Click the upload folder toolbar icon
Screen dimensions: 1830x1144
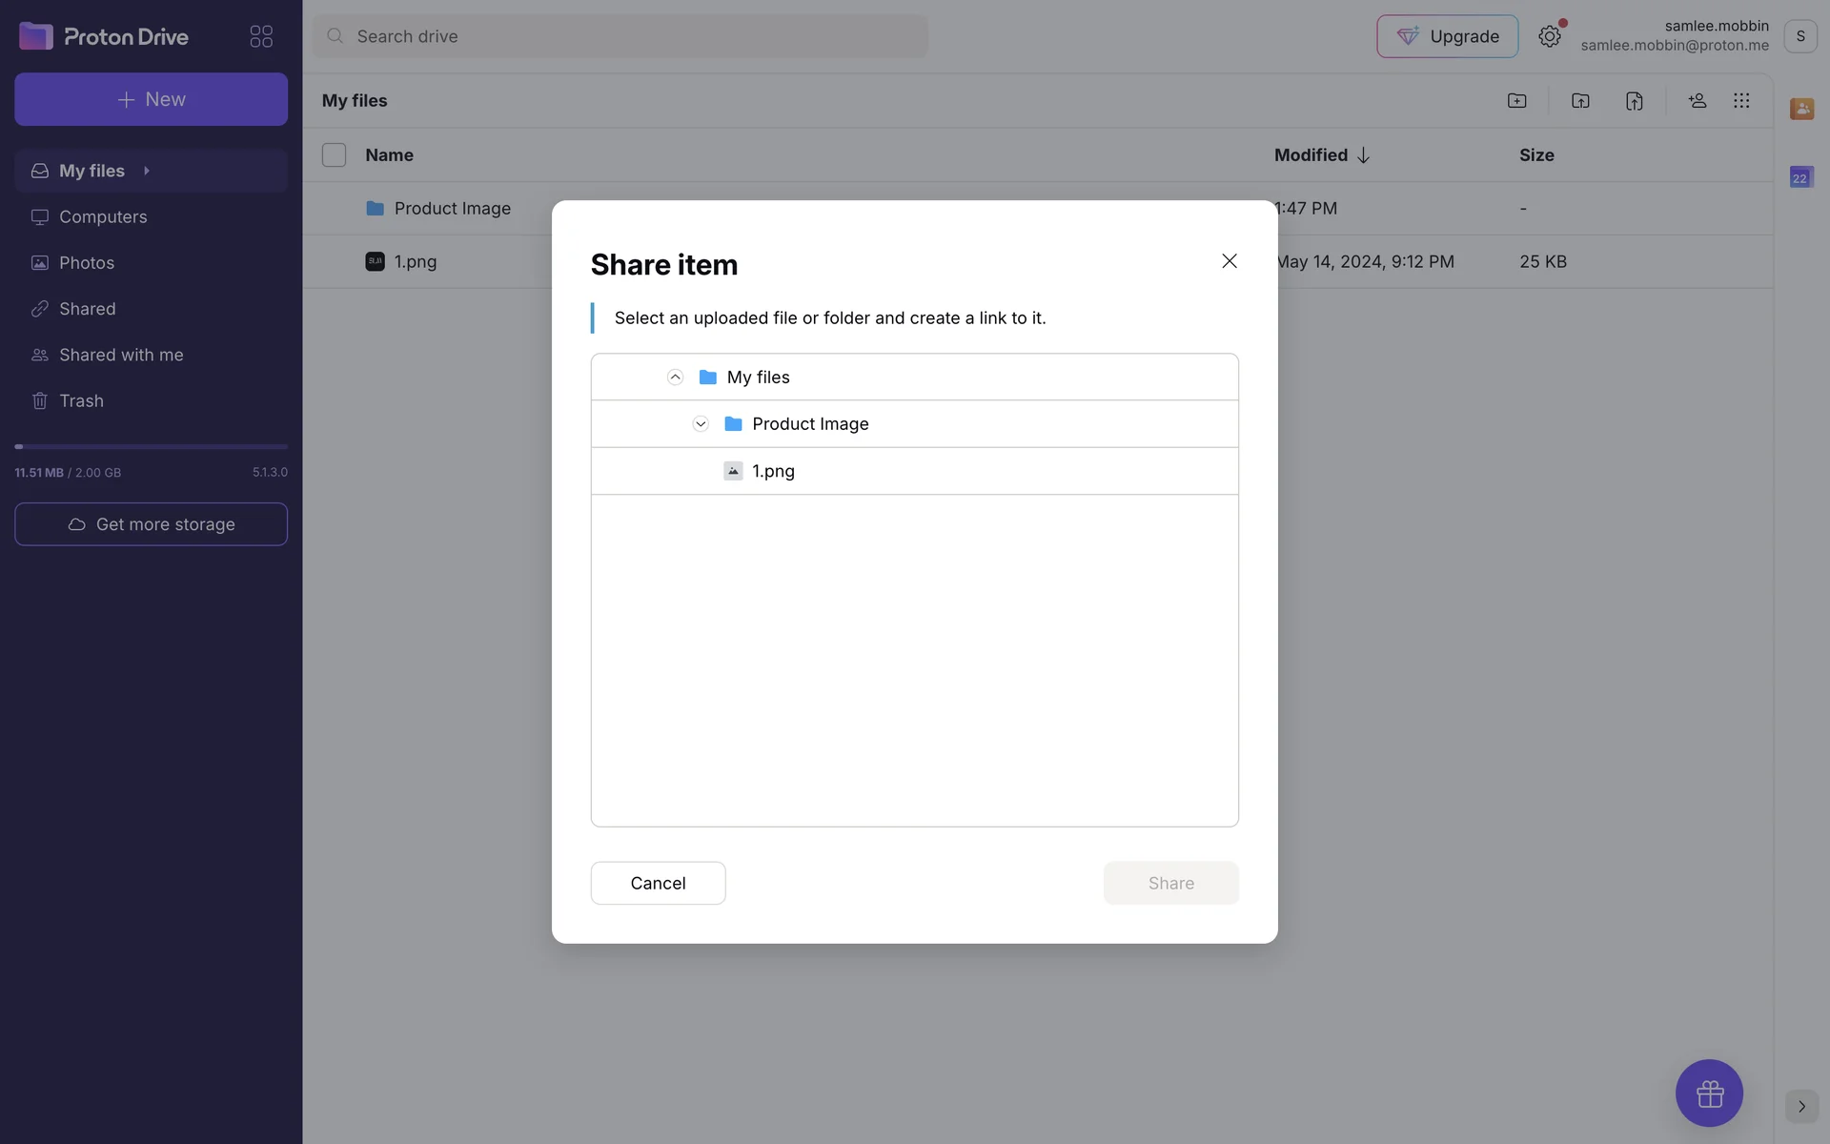point(1580,101)
